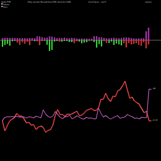Click the '1M' volume end label
This screenshot has height=161, width=161.
[154, 89]
